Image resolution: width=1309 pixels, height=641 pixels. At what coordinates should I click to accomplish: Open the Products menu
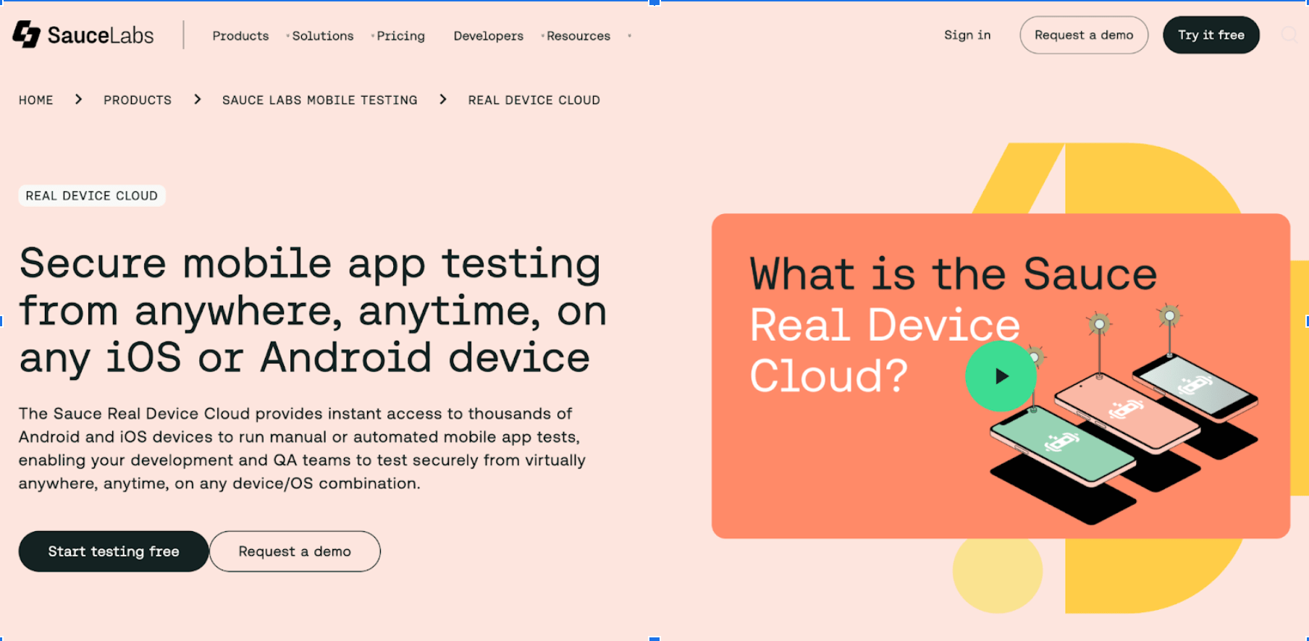coord(240,35)
